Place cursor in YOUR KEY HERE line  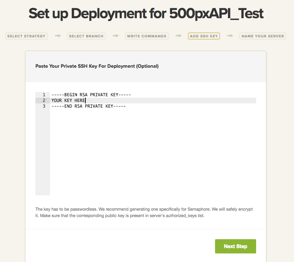[69, 101]
